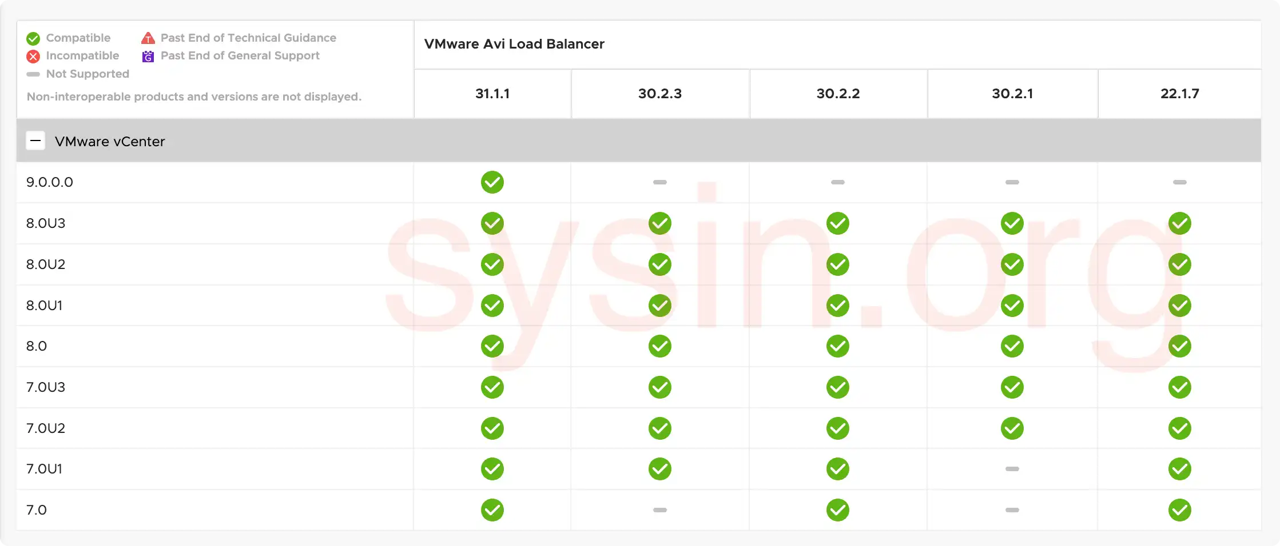
Task: Select the 30.2.3 column header
Action: point(660,94)
